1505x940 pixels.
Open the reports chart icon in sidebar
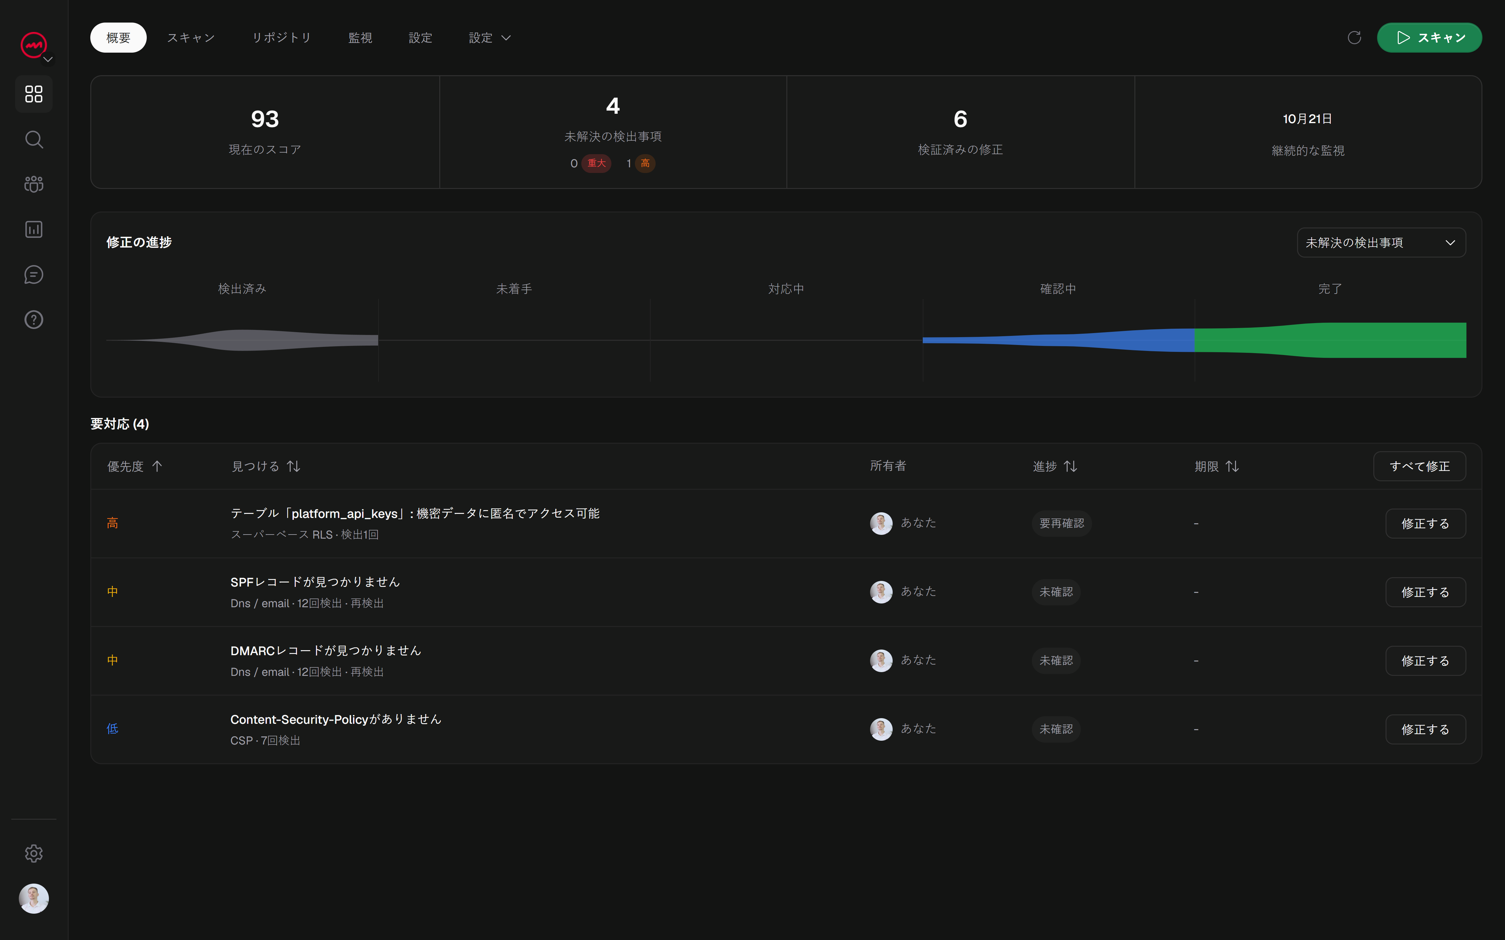pos(34,229)
